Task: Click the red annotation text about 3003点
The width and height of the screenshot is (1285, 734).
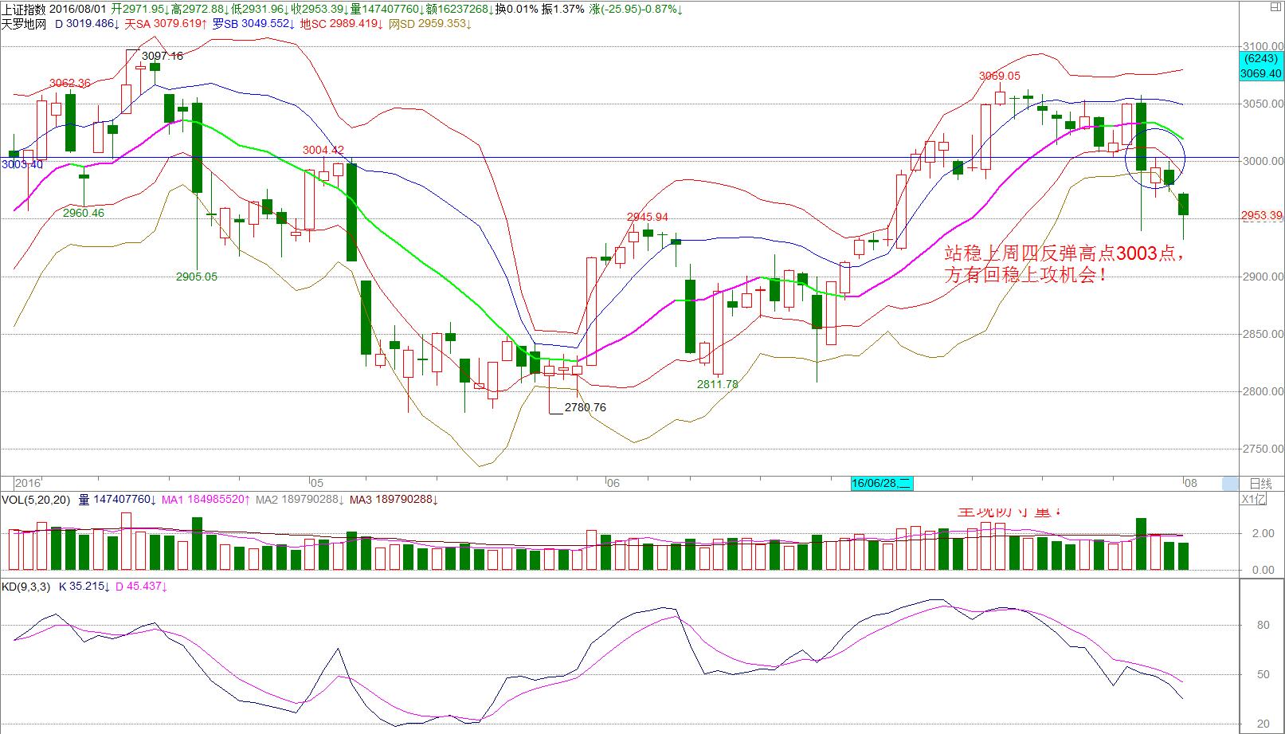Action: point(1065,265)
